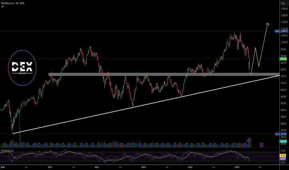Select the yellow projected price path arrow
289x170 pixels.
coord(260,49)
